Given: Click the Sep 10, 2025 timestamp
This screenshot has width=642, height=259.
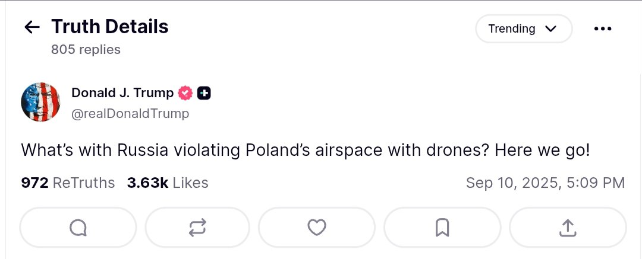Looking at the screenshot, I should 545,183.
